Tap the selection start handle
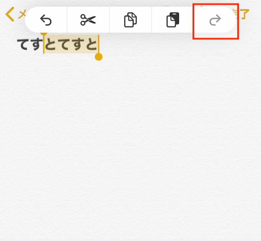Screen dimensions: 261x241 pos(44,34)
